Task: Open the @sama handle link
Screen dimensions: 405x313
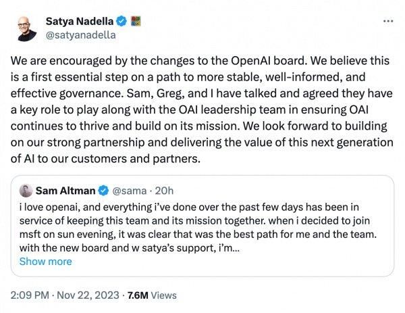Action: pyautogui.click(x=128, y=190)
